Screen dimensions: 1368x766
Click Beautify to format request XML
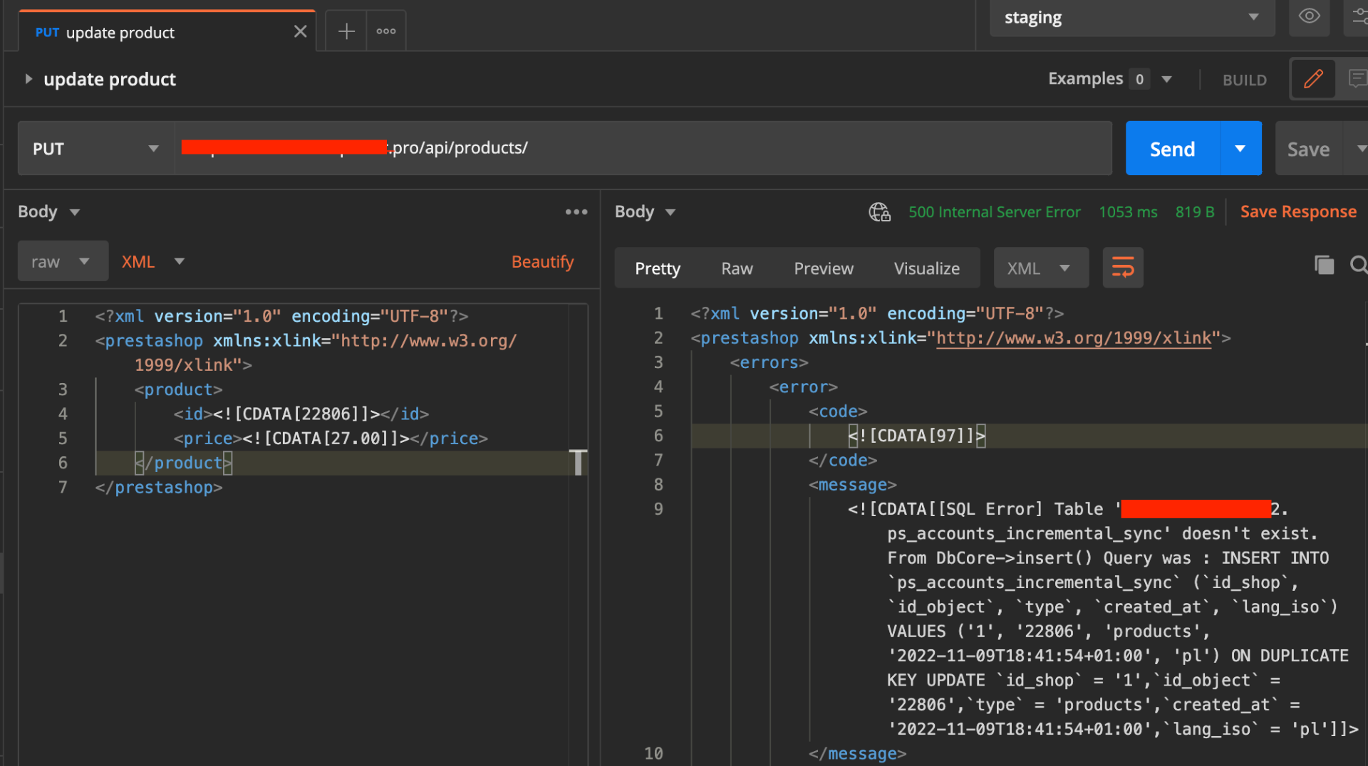pos(542,262)
